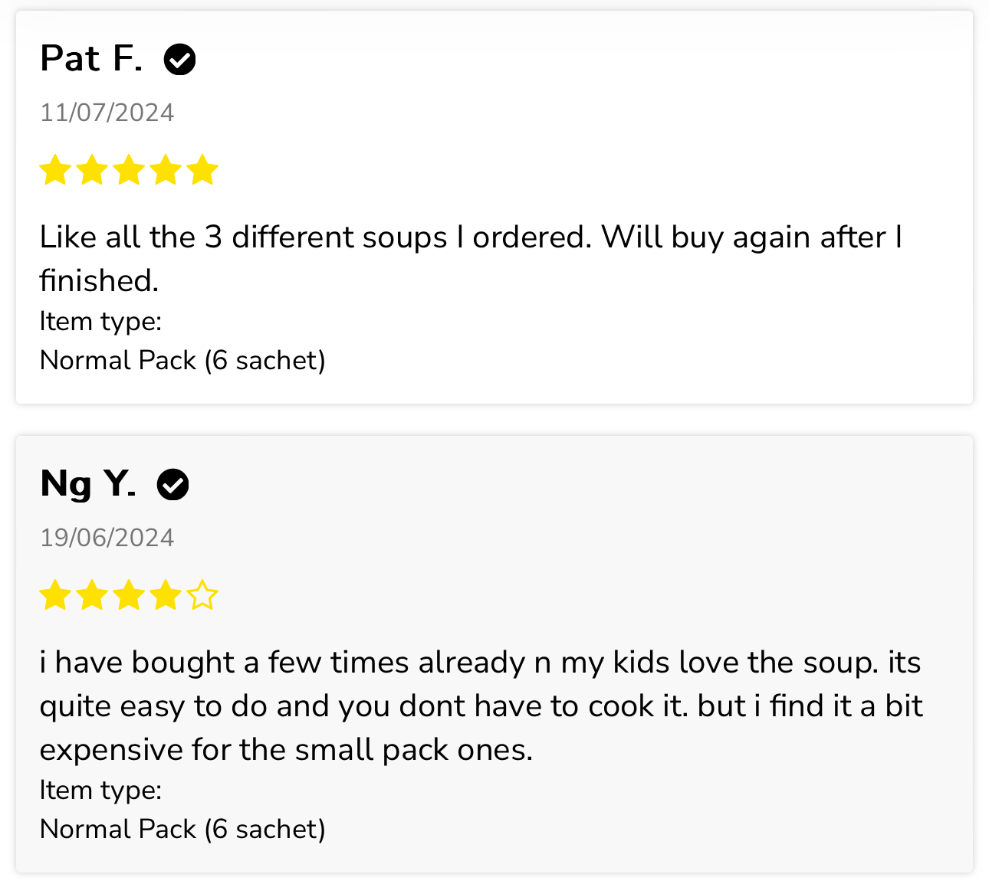Select reviewer name Pat F.
989x884 pixels.
[x=91, y=59]
